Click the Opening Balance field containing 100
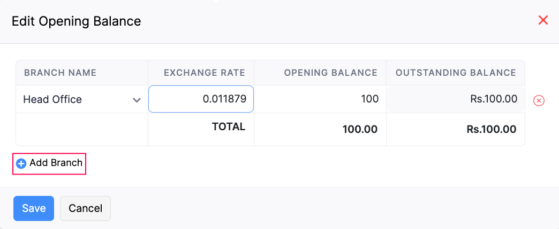 coord(320,99)
